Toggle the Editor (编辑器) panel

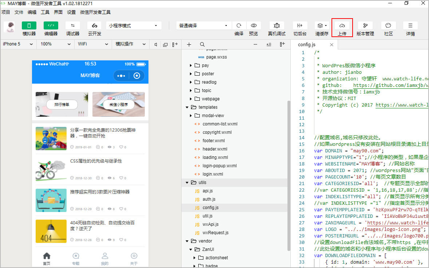pos(51,26)
